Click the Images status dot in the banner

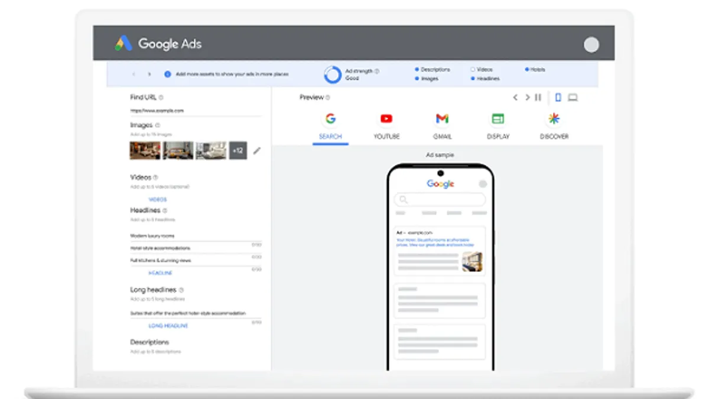(x=417, y=79)
